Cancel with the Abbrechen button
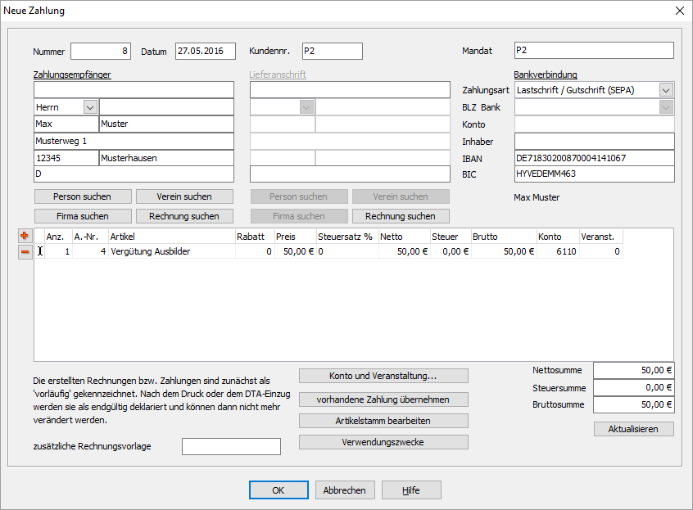This screenshot has width=693, height=510. click(345, 490)
